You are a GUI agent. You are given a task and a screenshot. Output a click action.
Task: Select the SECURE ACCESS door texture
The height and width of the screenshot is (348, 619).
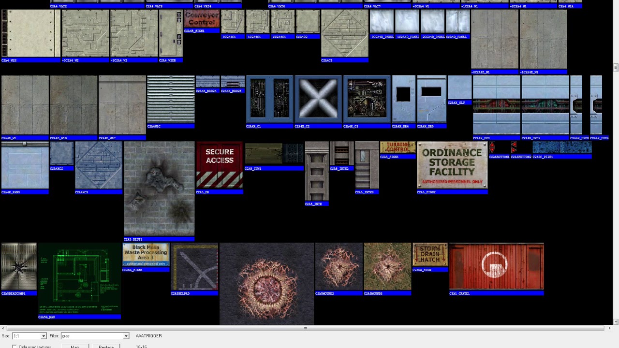(220, 165)
